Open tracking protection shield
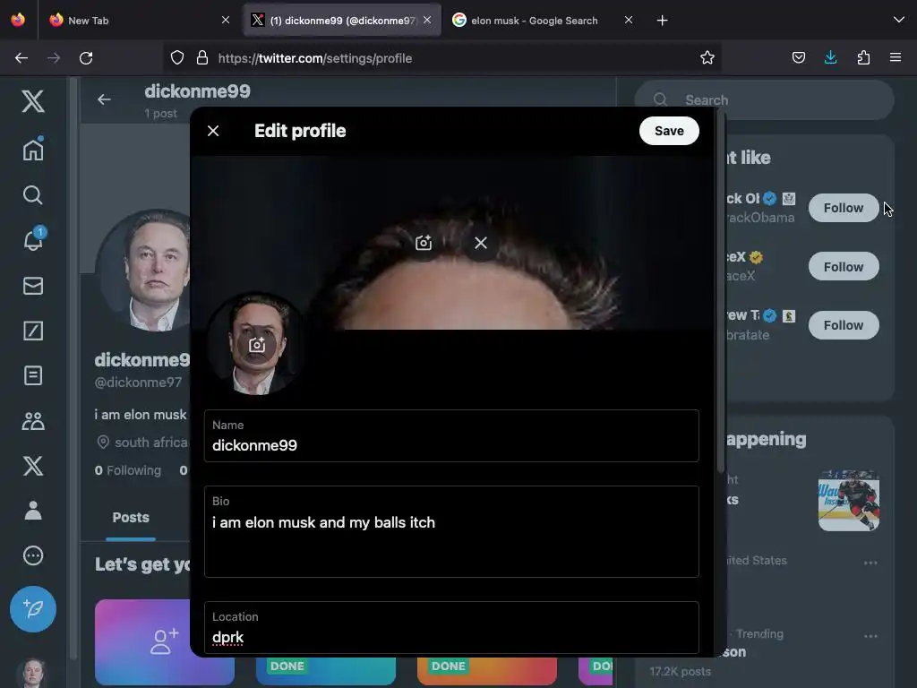The height and width of the screenshot is (688, 917). pos(177,57)
